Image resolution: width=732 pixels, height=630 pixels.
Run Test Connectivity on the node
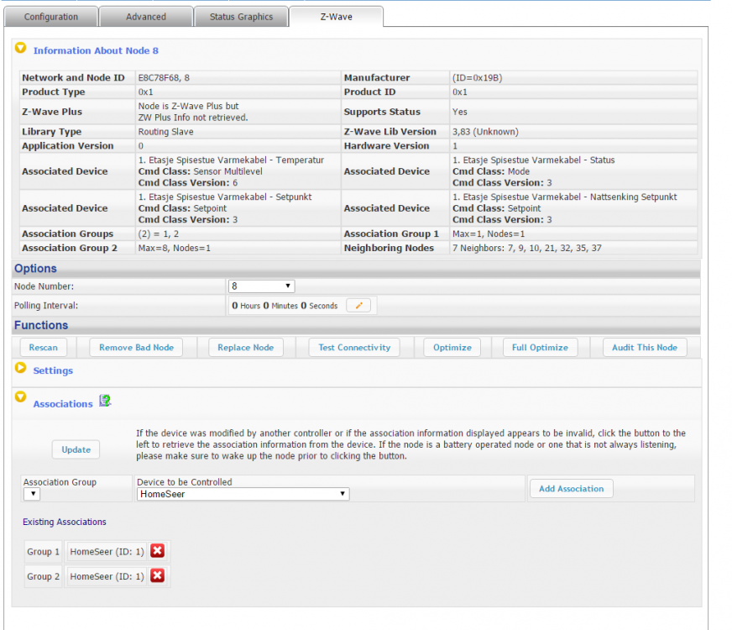click(x=354, y=348)
